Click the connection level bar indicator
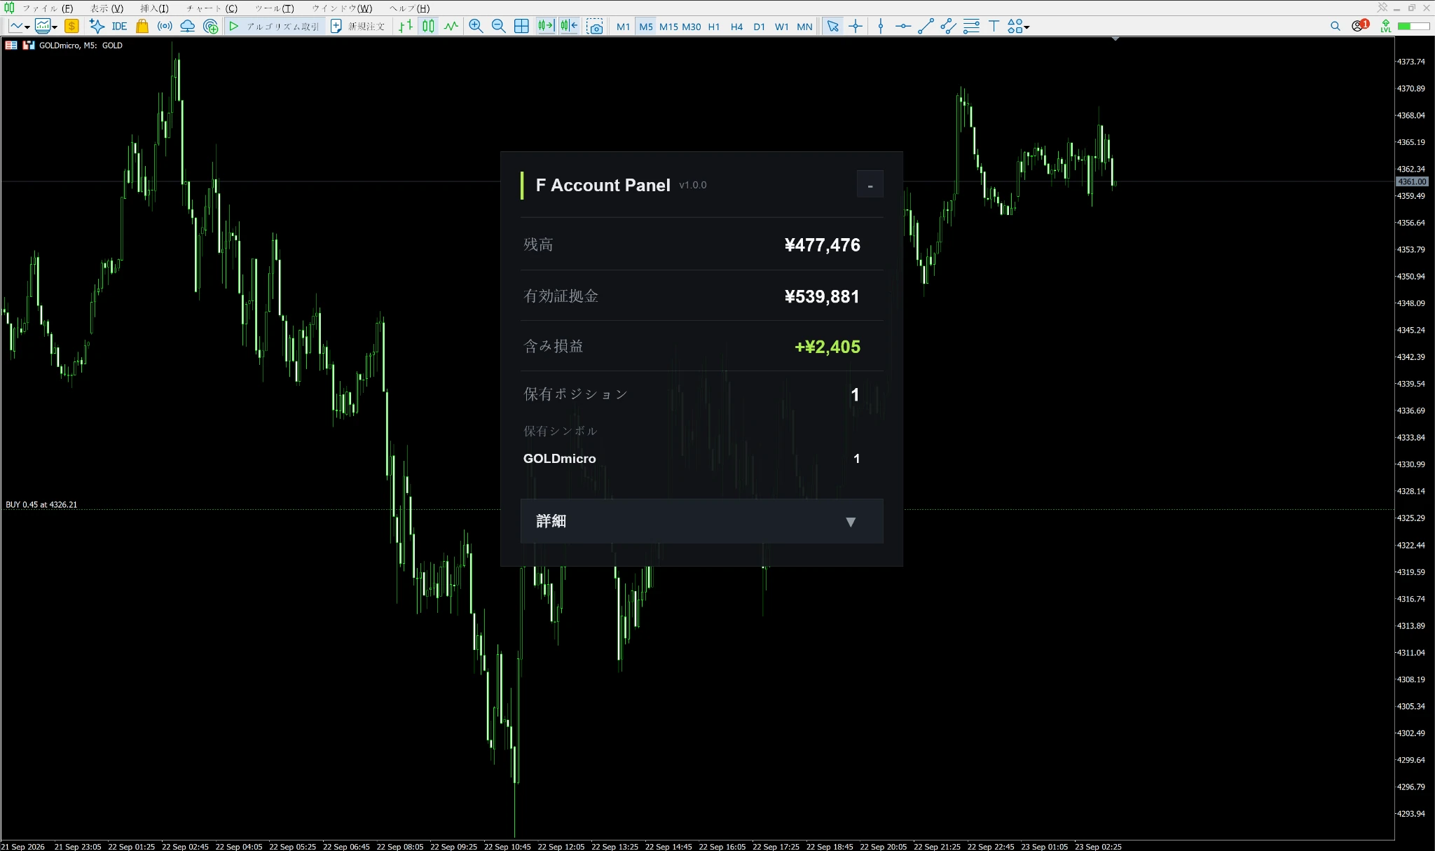Screen dimensions: 1435x851 click(1413, 27)
